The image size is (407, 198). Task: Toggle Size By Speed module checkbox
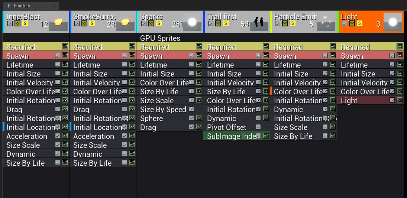[x=191, y=109]
